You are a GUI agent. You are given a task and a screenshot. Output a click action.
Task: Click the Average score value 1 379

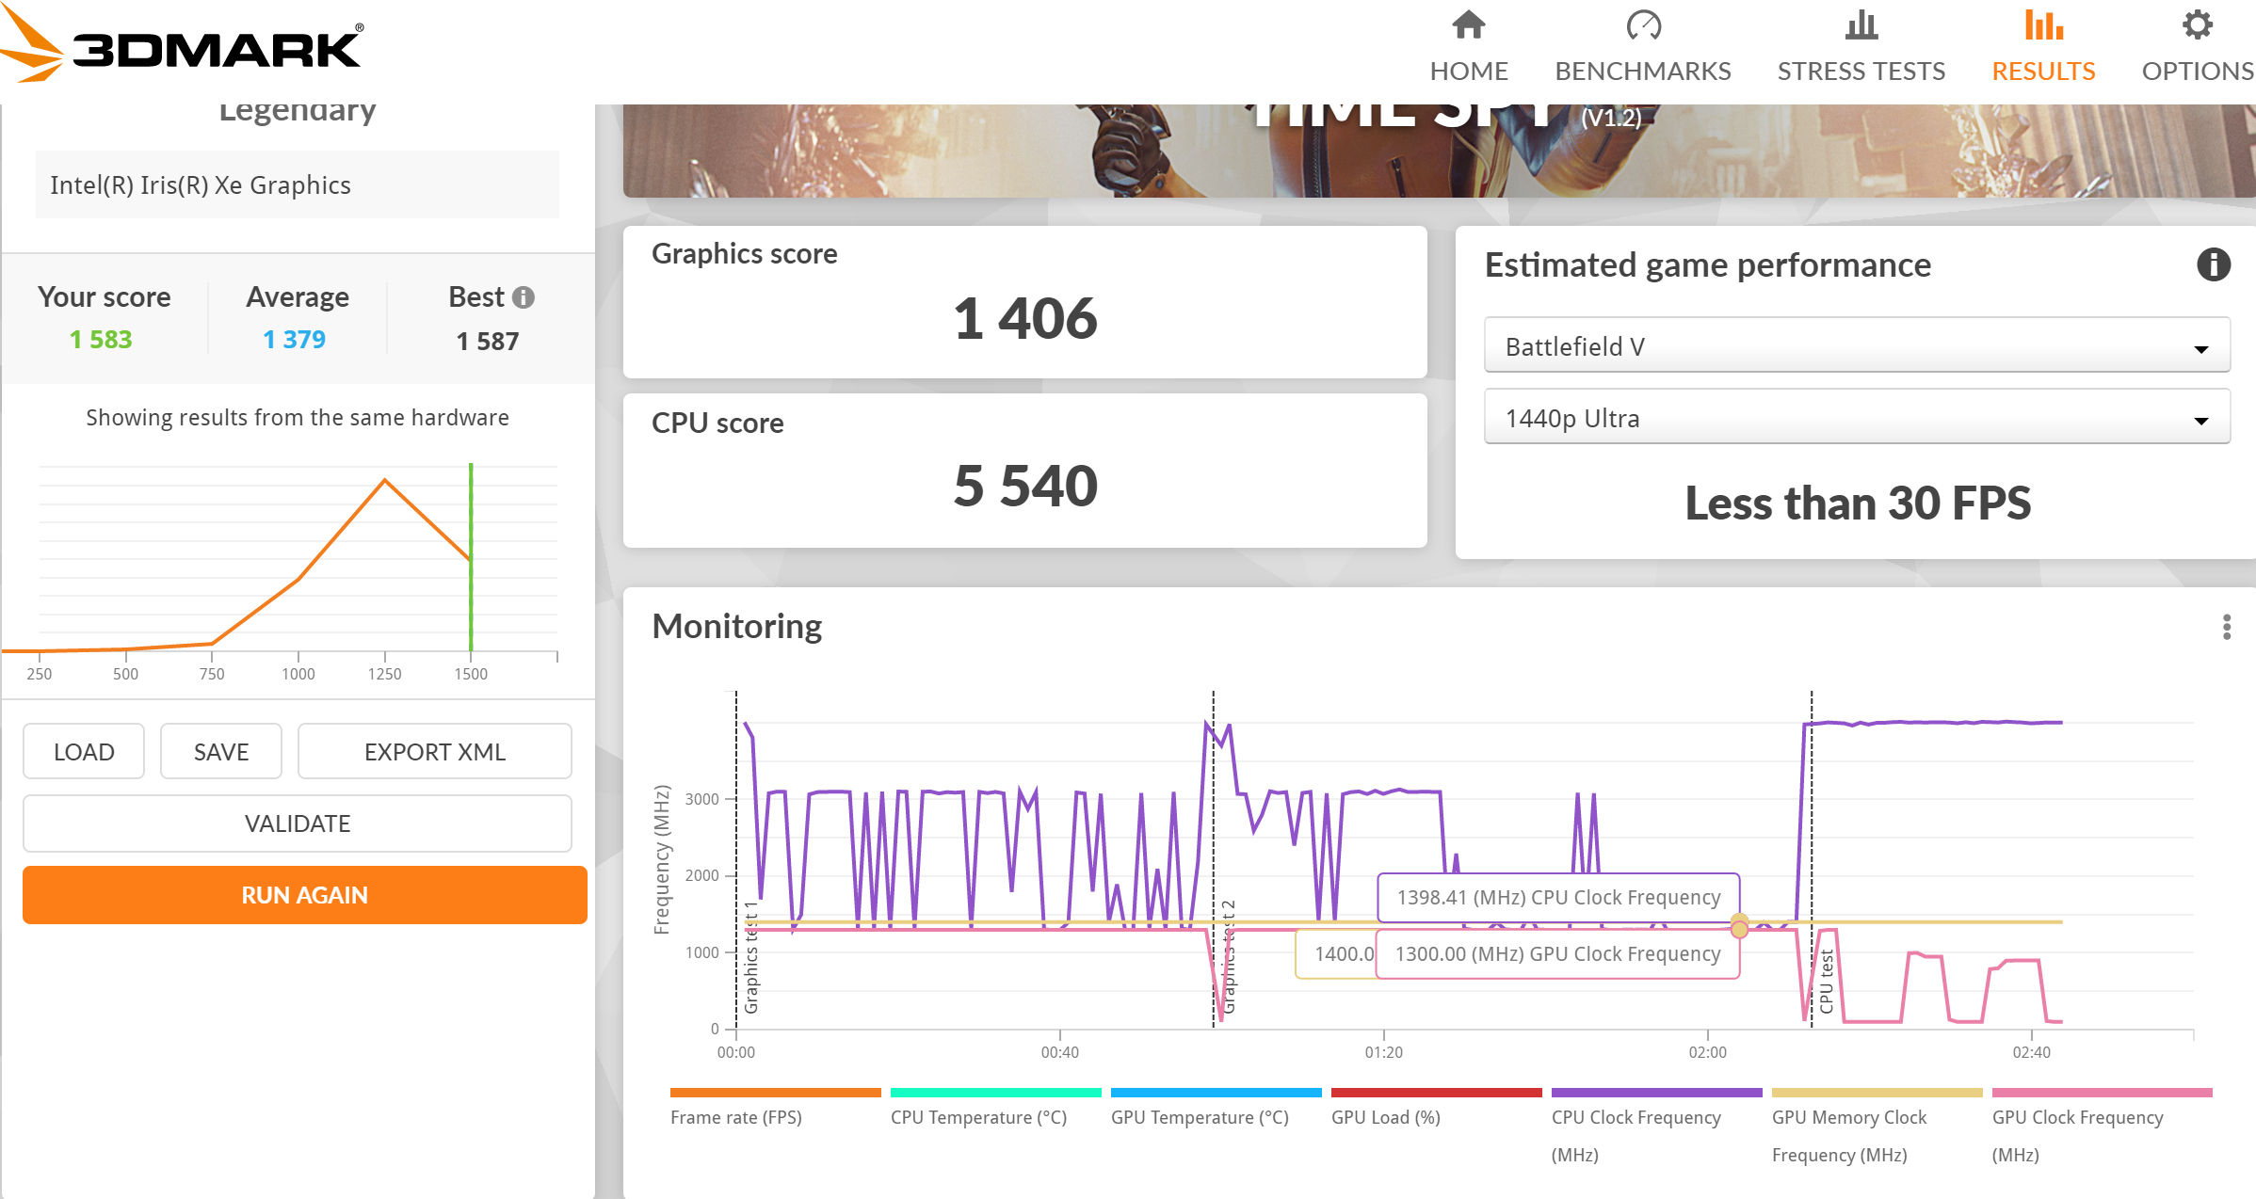(x=294, y=340)
